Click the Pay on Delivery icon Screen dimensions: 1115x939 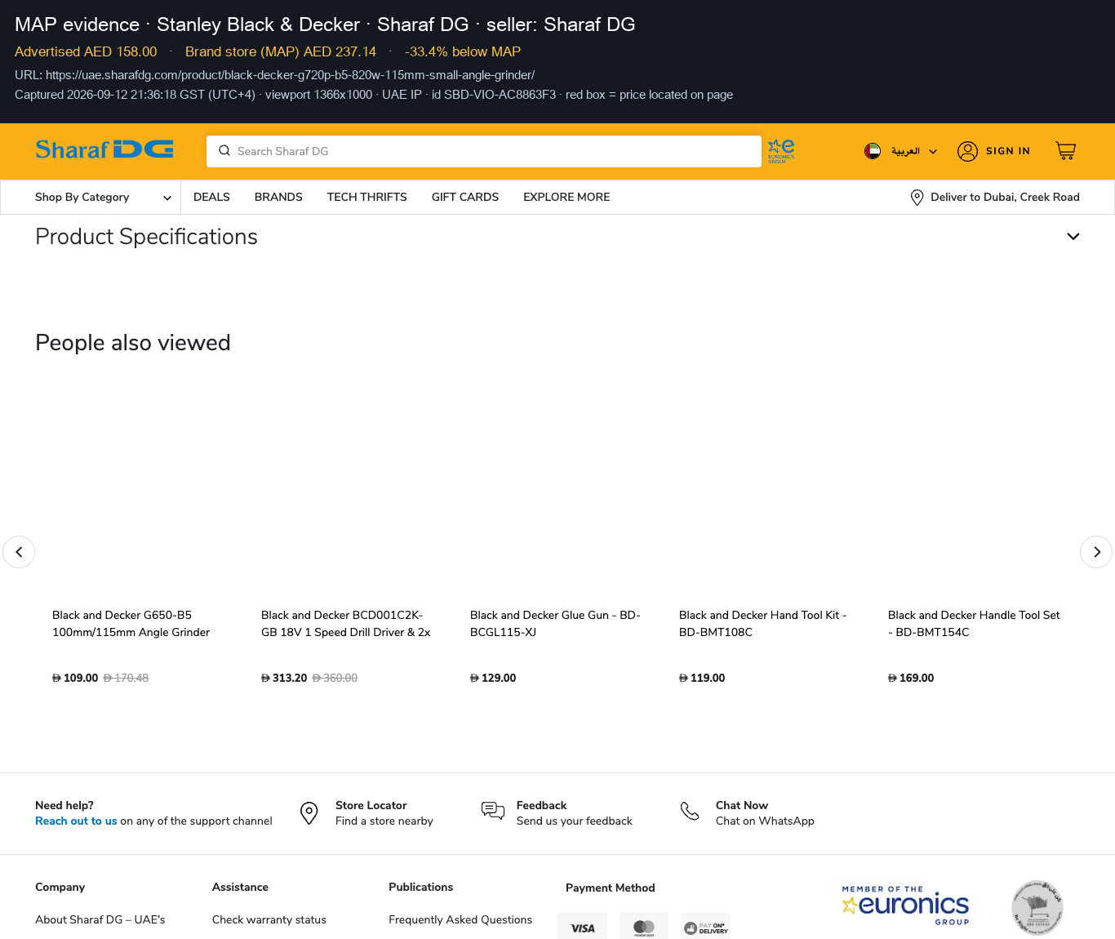(705, 927)
